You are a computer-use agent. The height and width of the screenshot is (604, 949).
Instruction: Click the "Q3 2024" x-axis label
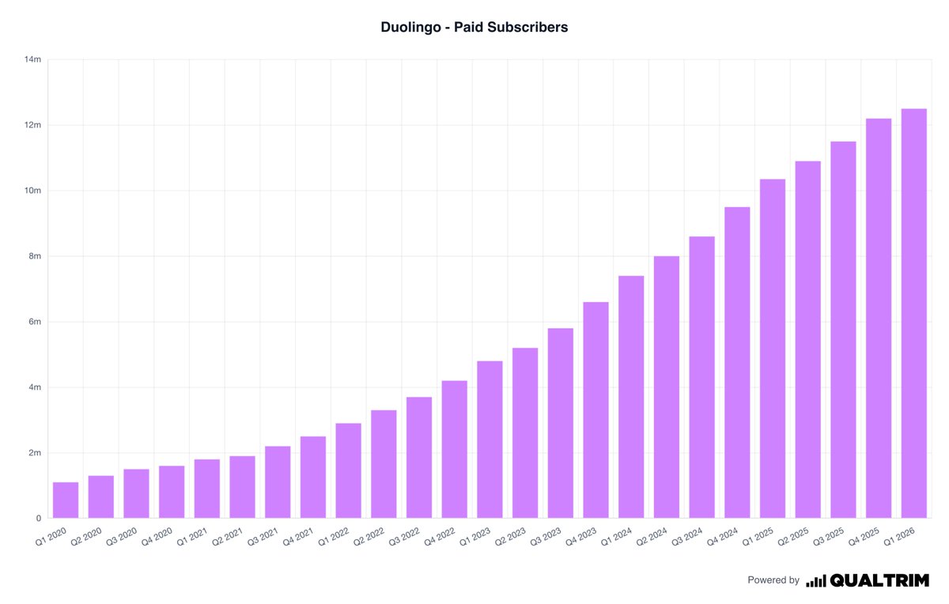click(x=686, y=538)
